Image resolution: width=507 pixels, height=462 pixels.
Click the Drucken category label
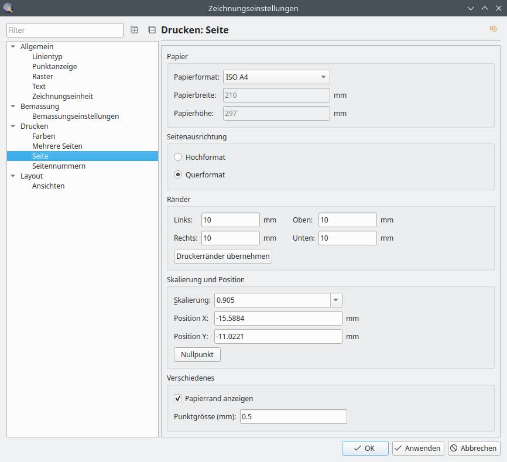[x=35, y=126]
